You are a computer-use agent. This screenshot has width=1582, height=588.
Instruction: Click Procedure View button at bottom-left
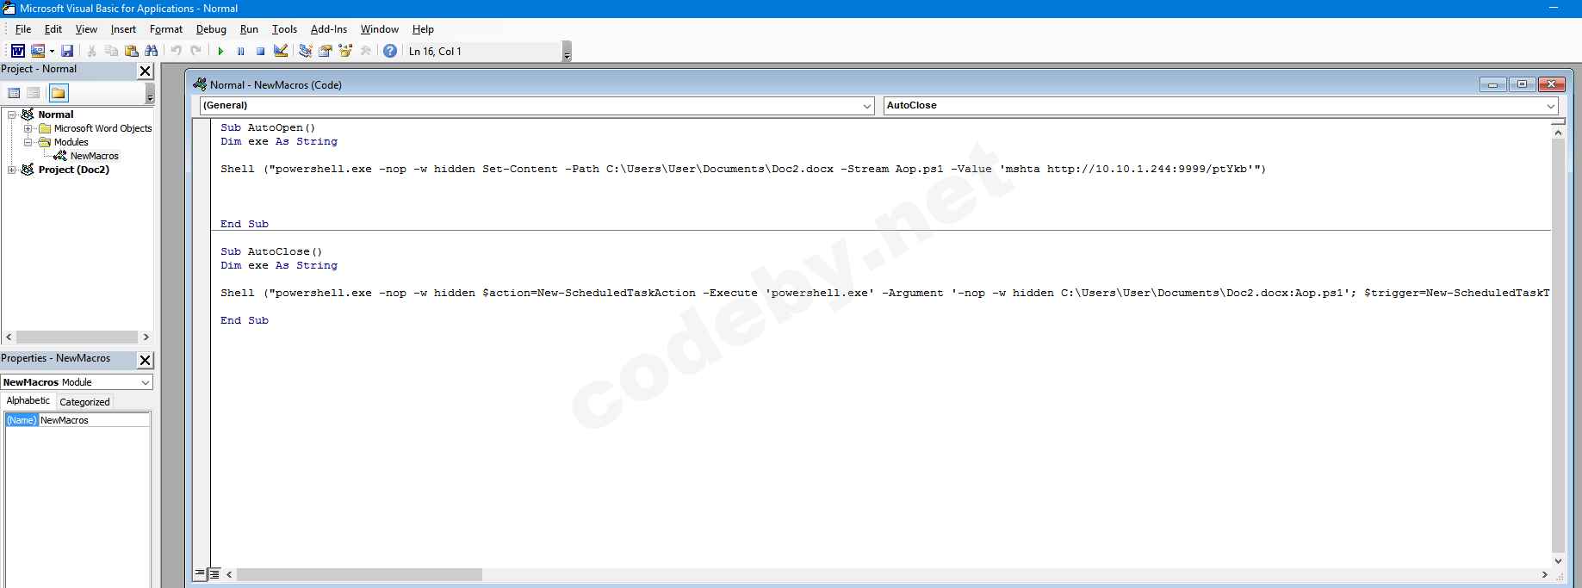click(x=200, y=573)
